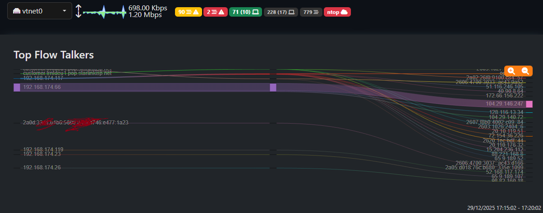Click the middle purple node in the flow
This screenshot has height=213, width=543.
(x=273, y=87)
